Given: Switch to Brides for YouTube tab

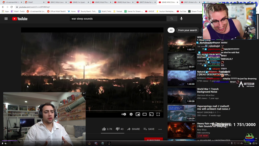Looking at the screenshot, I should click(x=146, y=2).
